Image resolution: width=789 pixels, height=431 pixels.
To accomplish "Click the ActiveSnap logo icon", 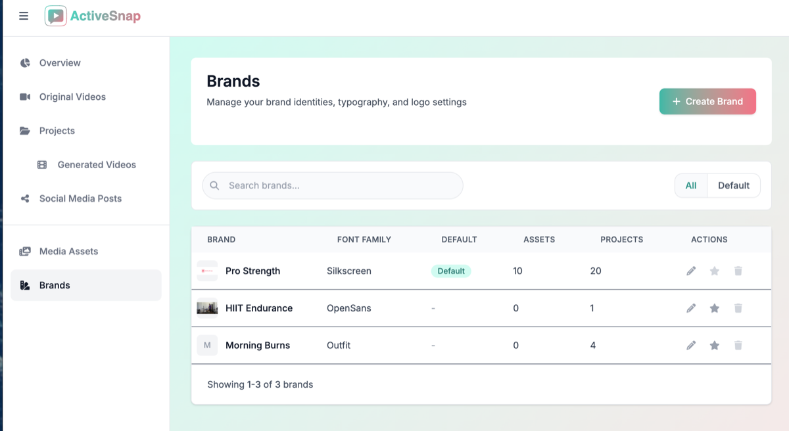I will click(x=55, y=17).
